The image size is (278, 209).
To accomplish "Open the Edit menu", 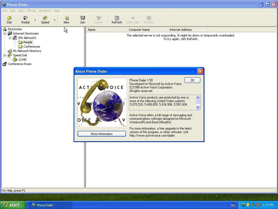I will [x=12, y=11].
